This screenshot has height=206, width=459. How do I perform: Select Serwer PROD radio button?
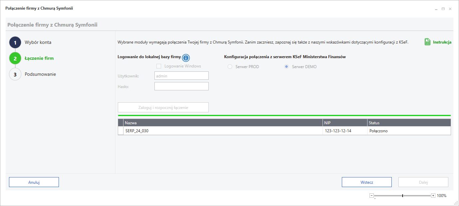230,67
